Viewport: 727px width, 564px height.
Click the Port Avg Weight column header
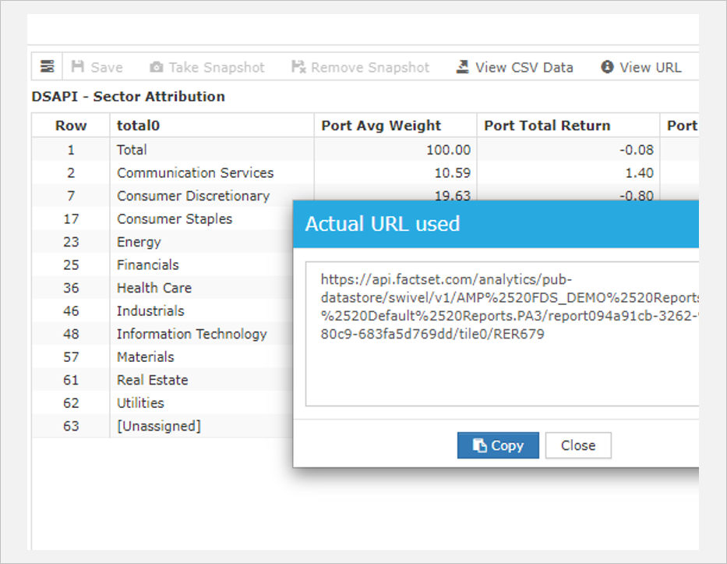(x=380, y=125)
